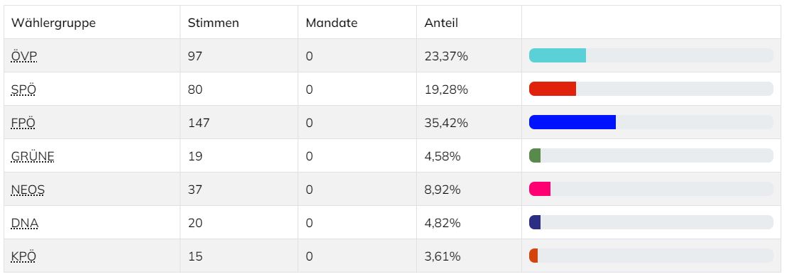
Task: Click the SPÖ party abbreviation
Action: pos(23,89)
